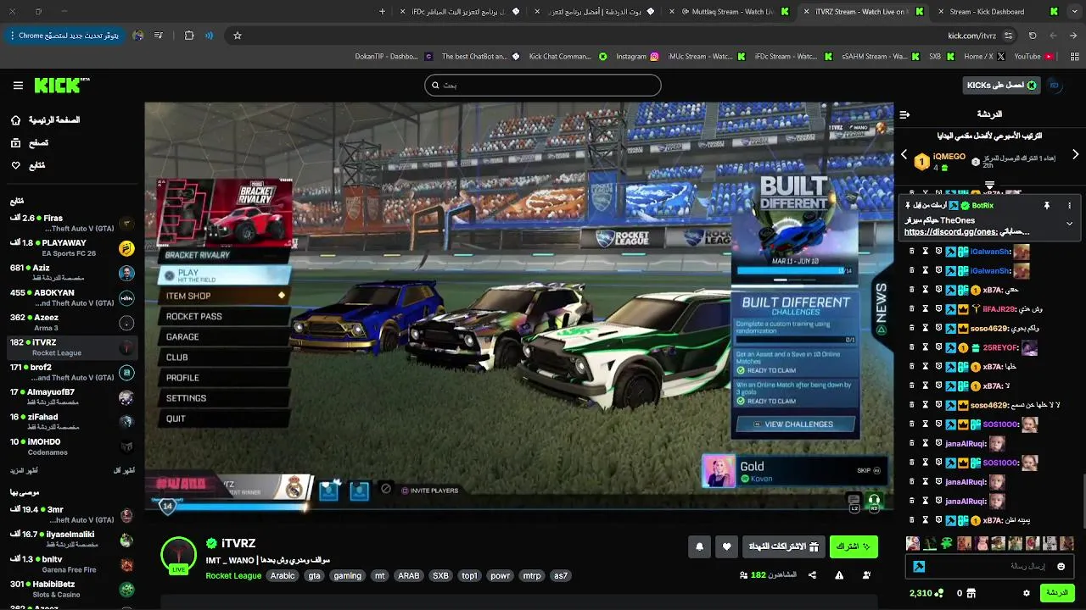This screenshot has width=1086, height=610.
Task: Delete the llFAJR29 chat message
Action: (912, 309)
